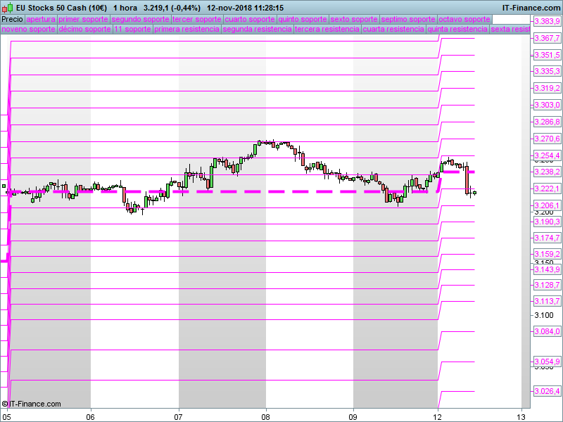Viewport: 563px width, 422px height.
Task: Click the thick dashed magenta pivot line
Action: [x=281, y=191]
